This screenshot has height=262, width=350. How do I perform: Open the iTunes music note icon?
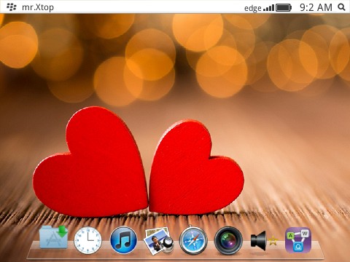(123, 240)
